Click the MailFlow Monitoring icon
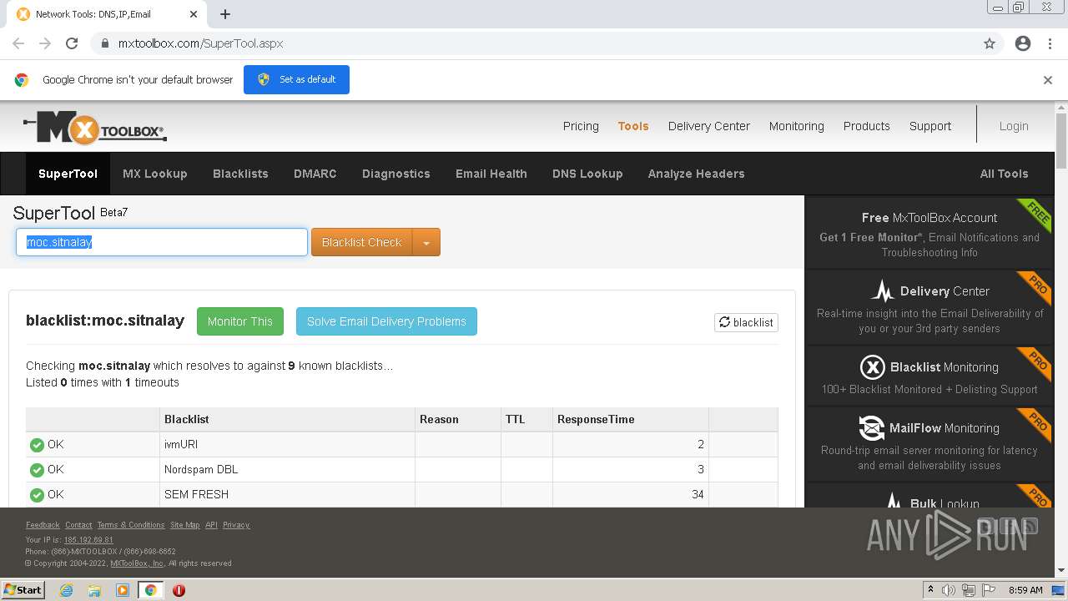1068x601 pixels. pos(871,428)
